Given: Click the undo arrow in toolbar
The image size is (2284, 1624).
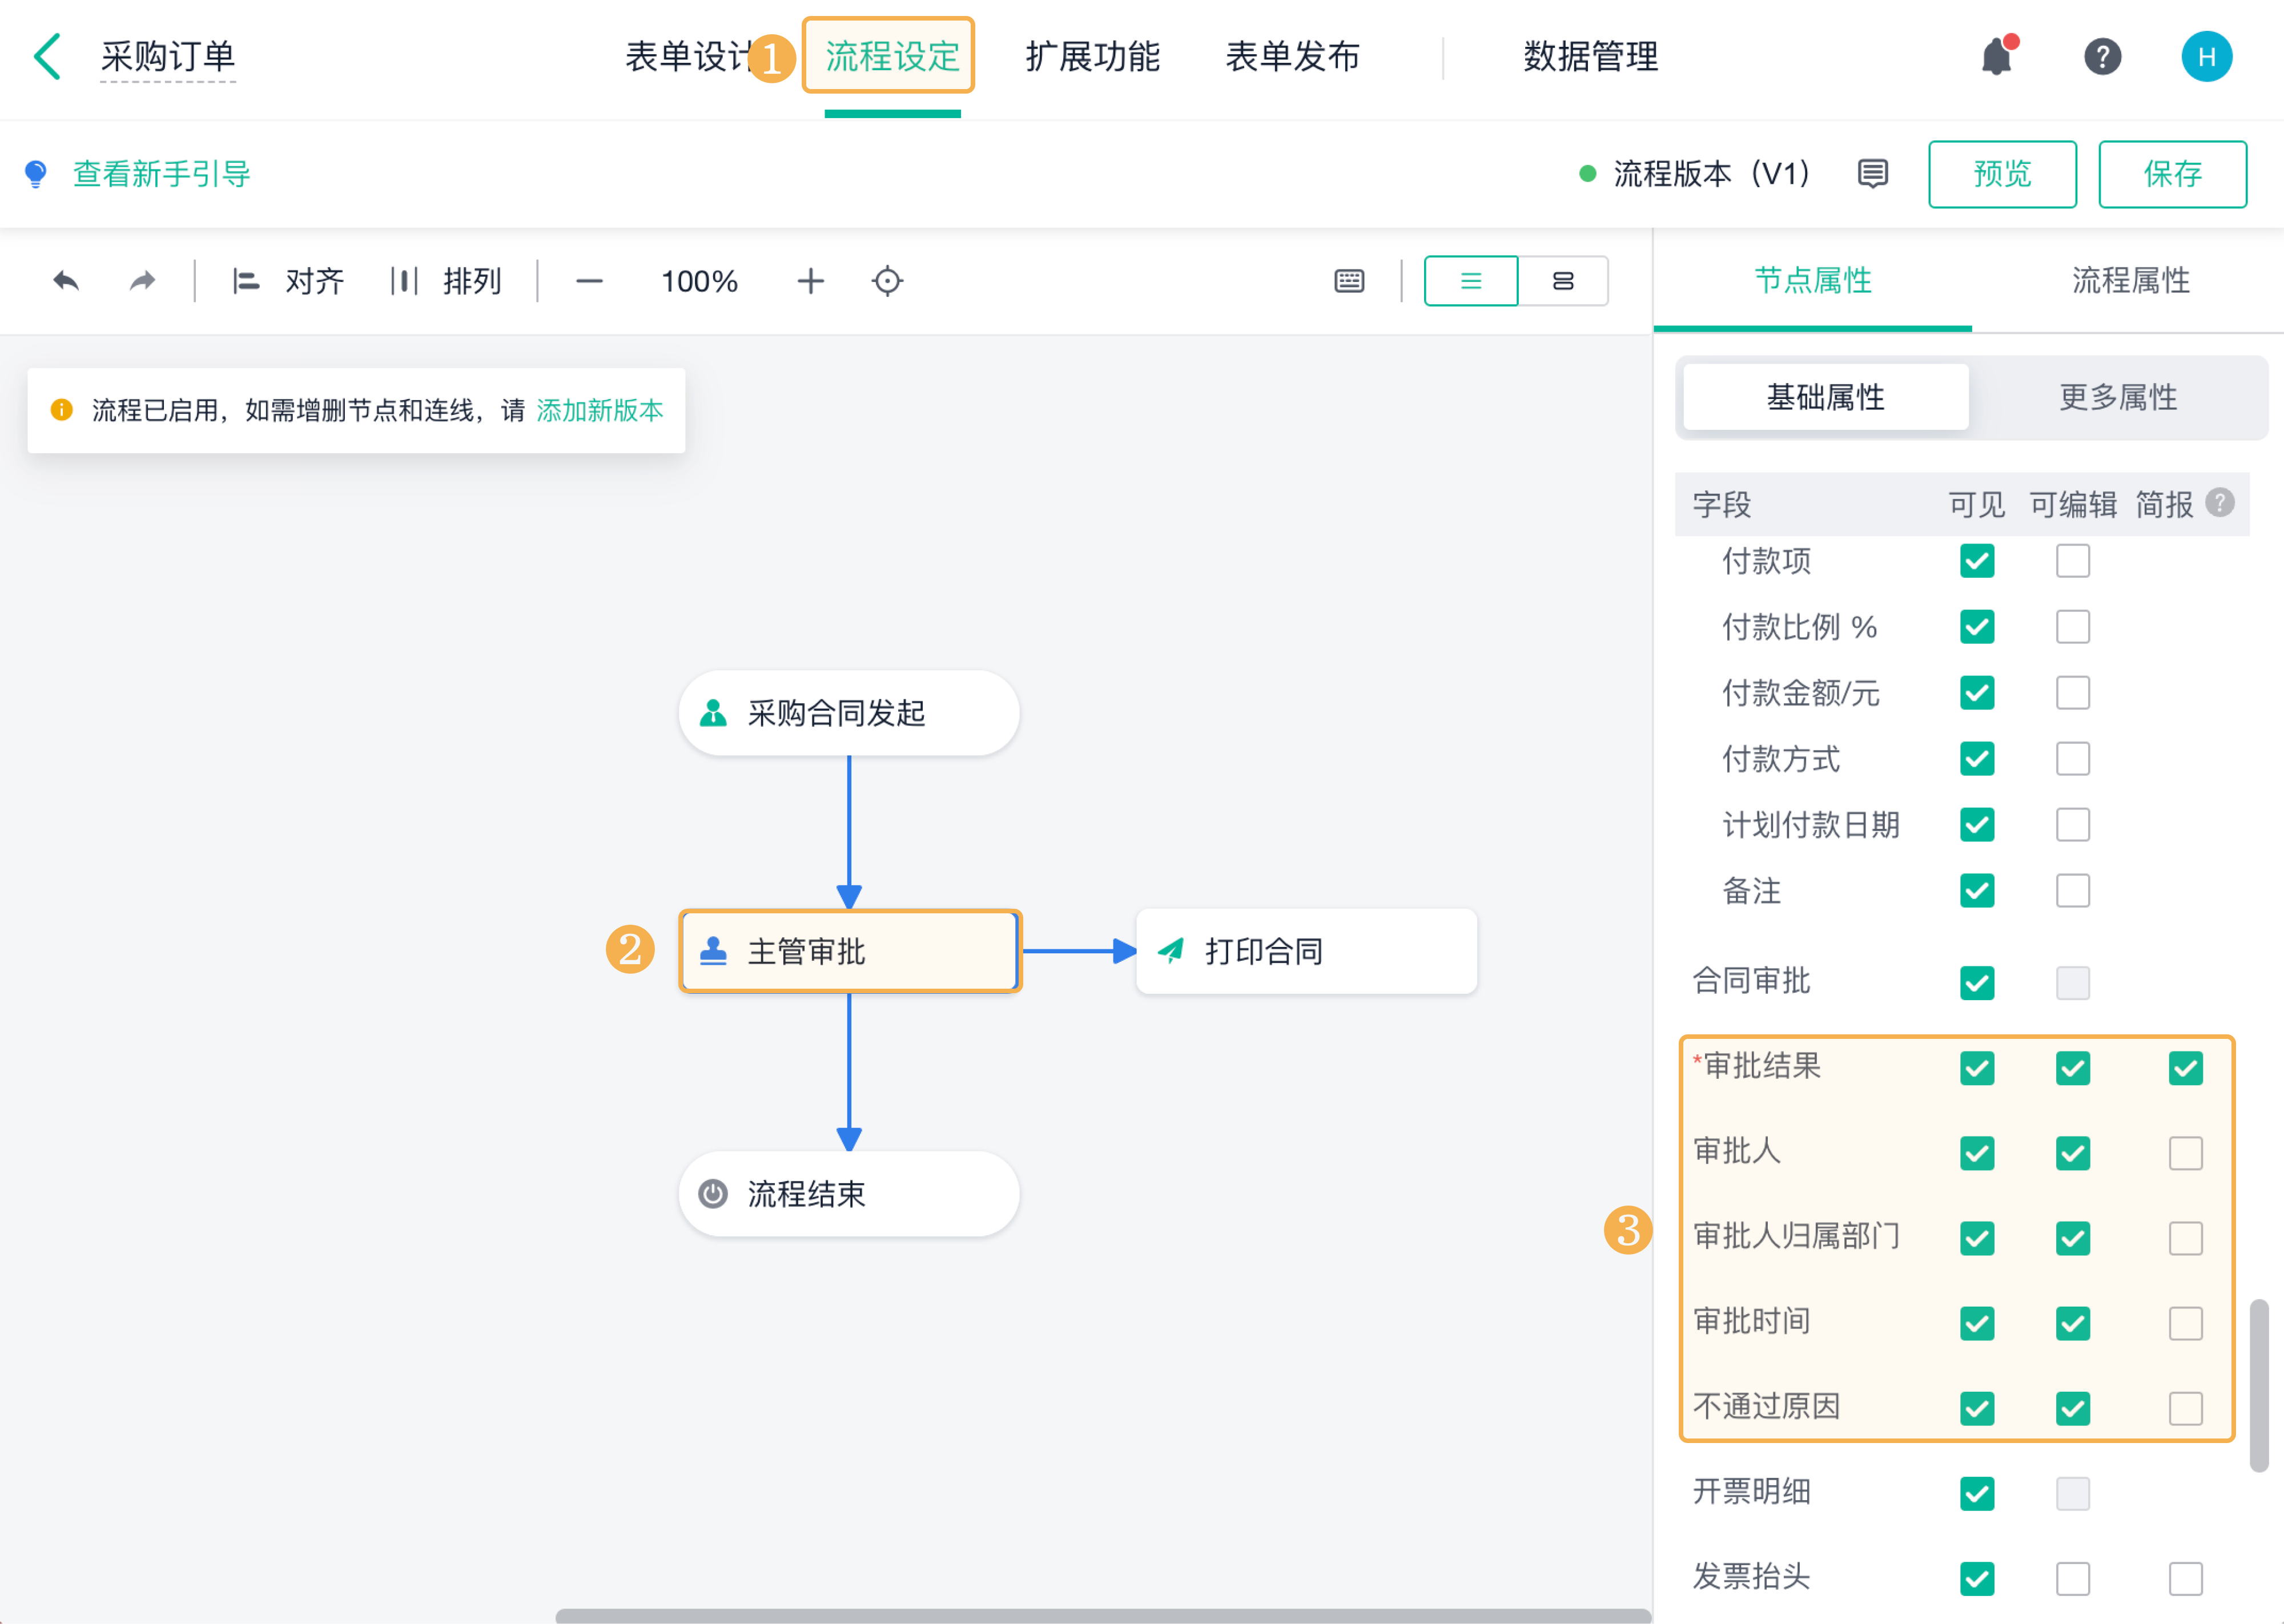Looking at the screenshot, I should pyautogui.click(x=66, y=281).
